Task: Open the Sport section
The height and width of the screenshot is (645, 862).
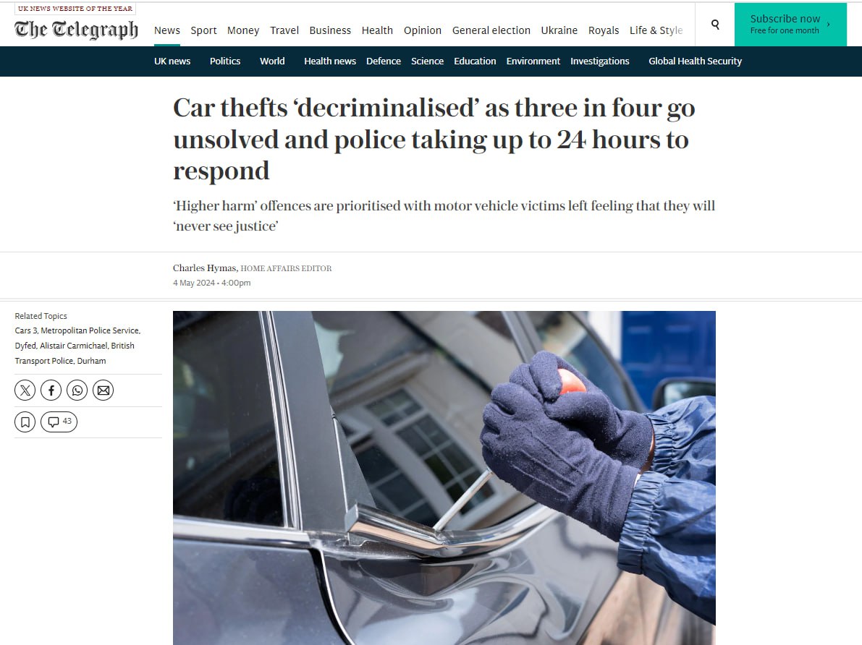Action: pyautogui.click(x=203, y=30)
